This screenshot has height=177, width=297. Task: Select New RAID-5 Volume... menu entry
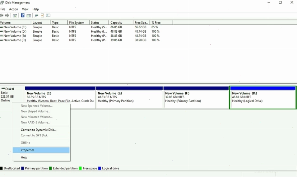(x=41, y=123)
